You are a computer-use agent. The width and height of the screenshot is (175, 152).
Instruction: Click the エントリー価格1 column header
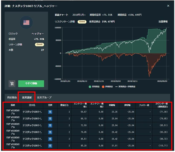tap(80, 105)
